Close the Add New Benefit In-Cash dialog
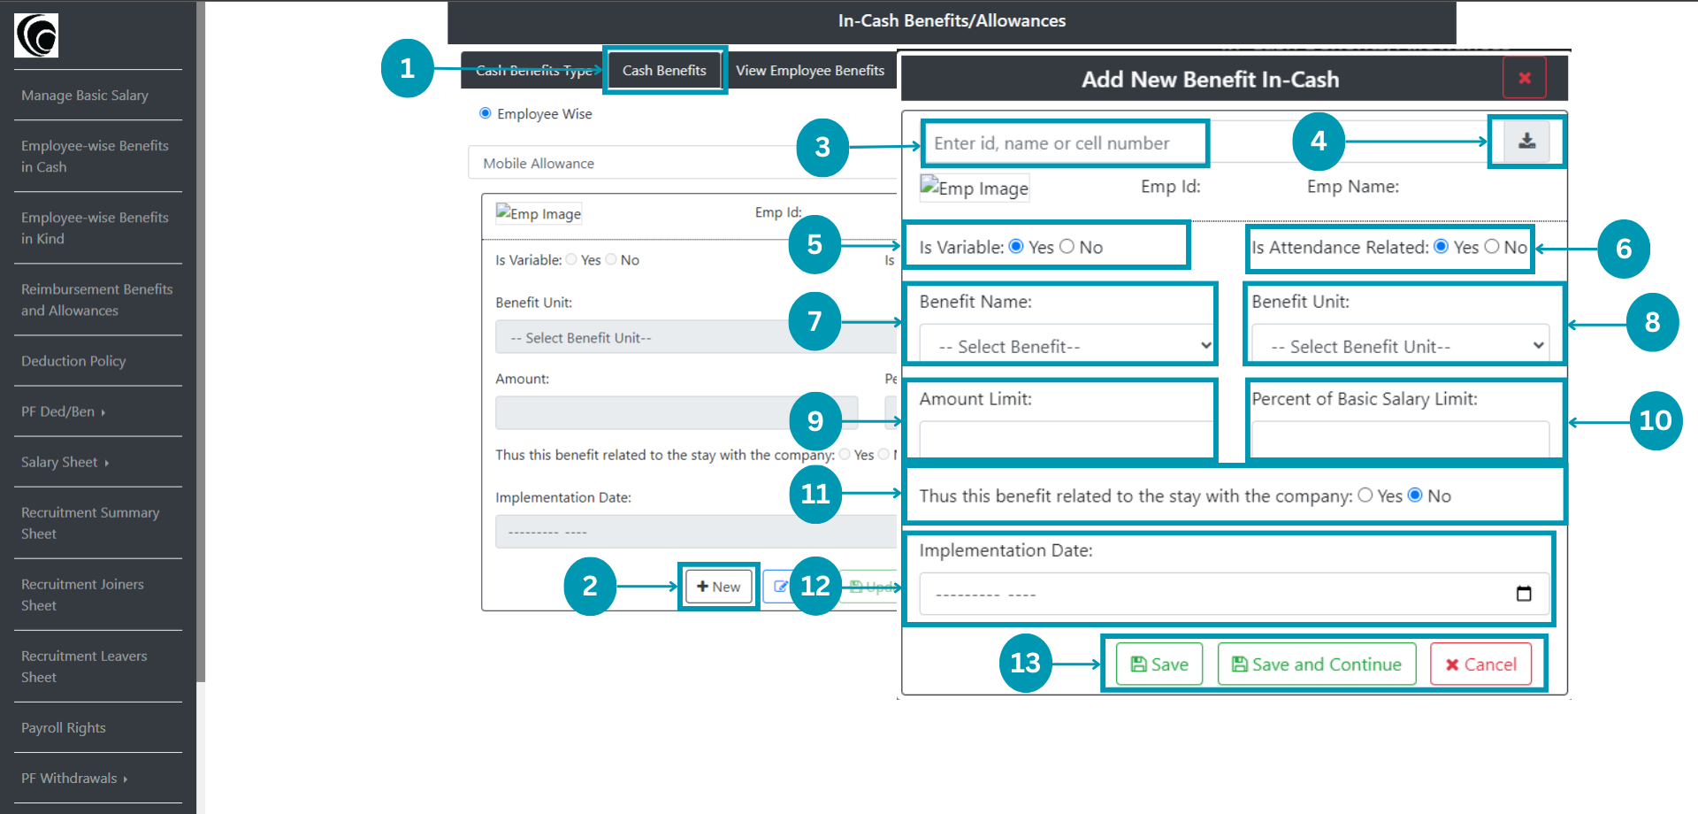 click(x=1525, y=78)
